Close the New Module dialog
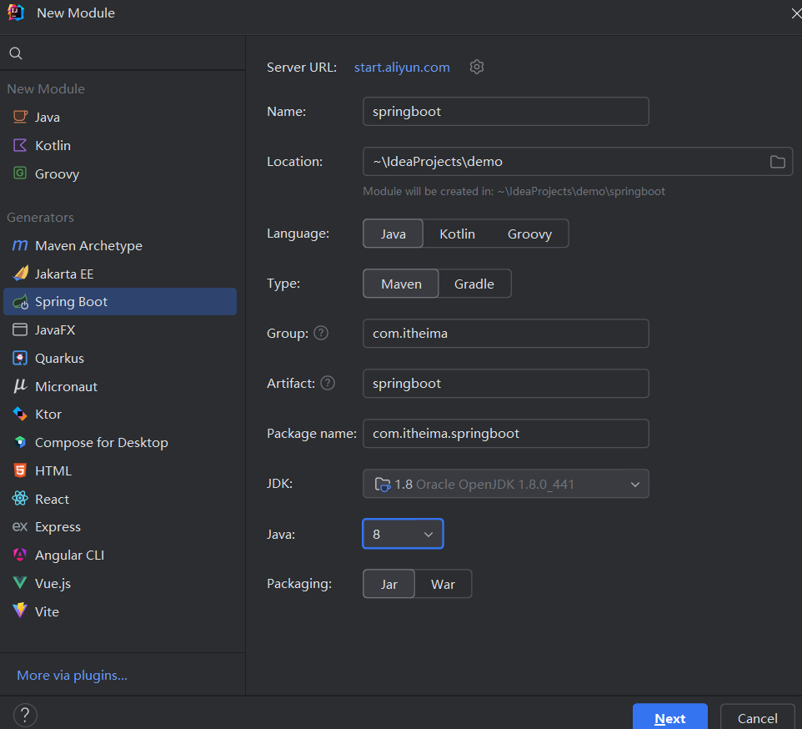 point(795,13)
